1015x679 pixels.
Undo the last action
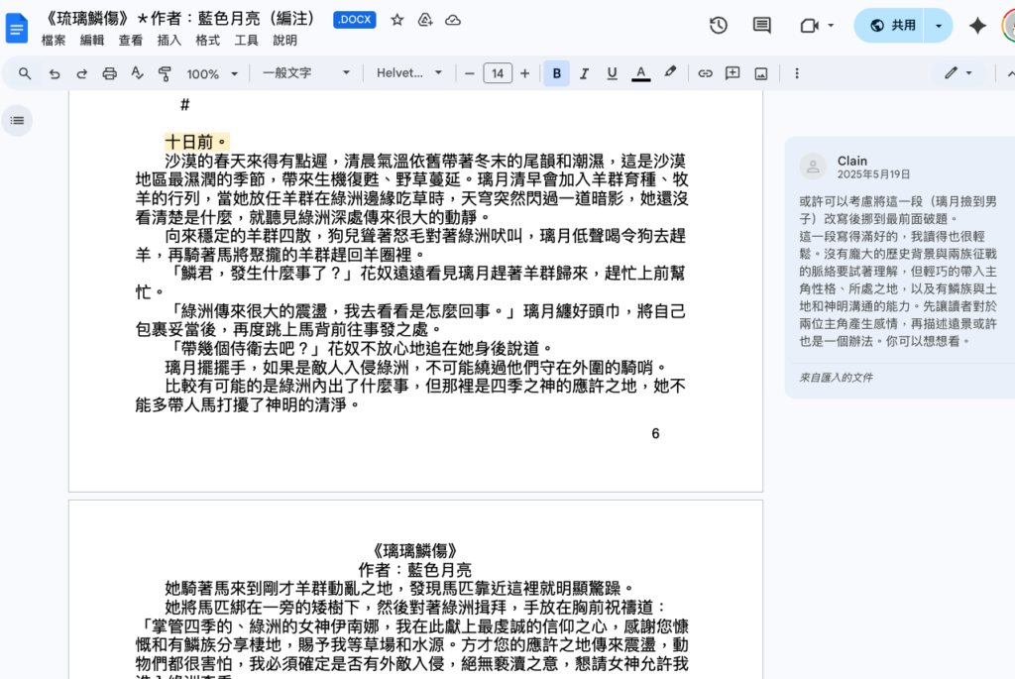pyautogui.click(x=55, y=73)
